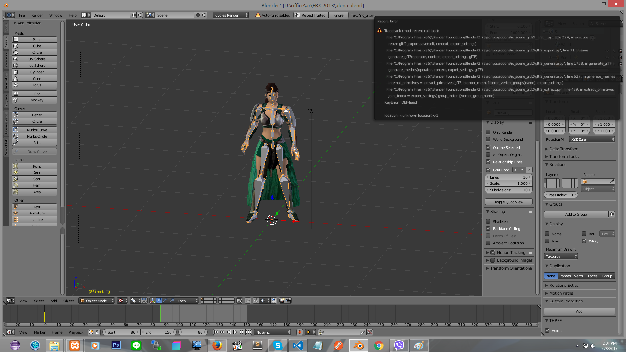This screenshot has height=352, width=626.
Task: Enable All Object Origins checkbox
Action: [x=488, y=154]
